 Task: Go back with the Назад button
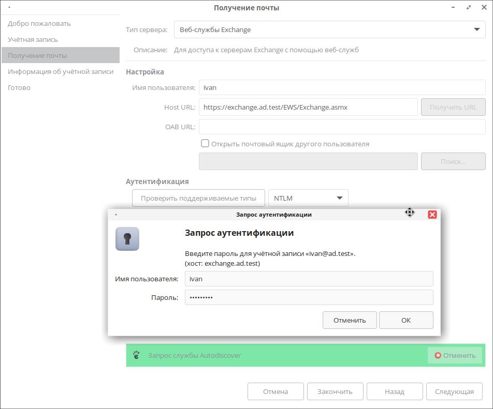point(395,391)
